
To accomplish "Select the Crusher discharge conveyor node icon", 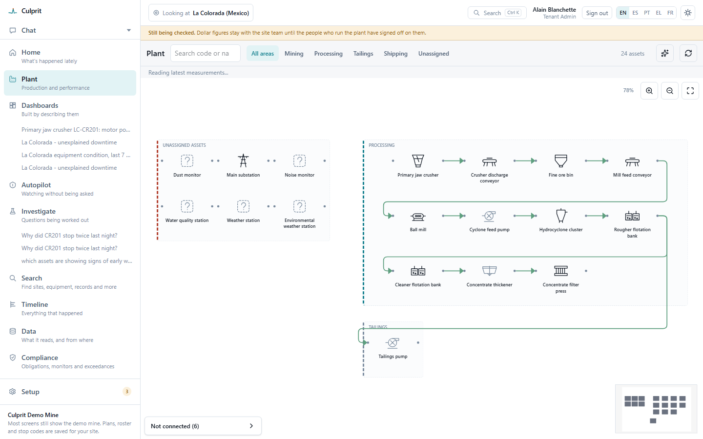I will (x=489, y=161).
